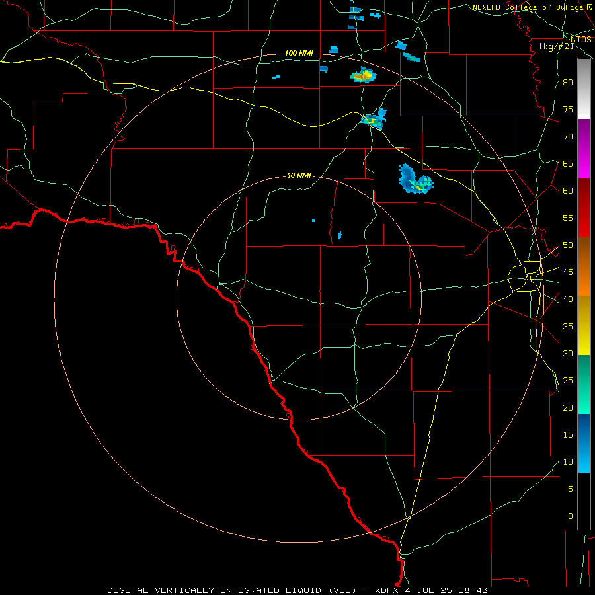
Task: Select the "NIDS" label above the scale
Action: (581, 40)
